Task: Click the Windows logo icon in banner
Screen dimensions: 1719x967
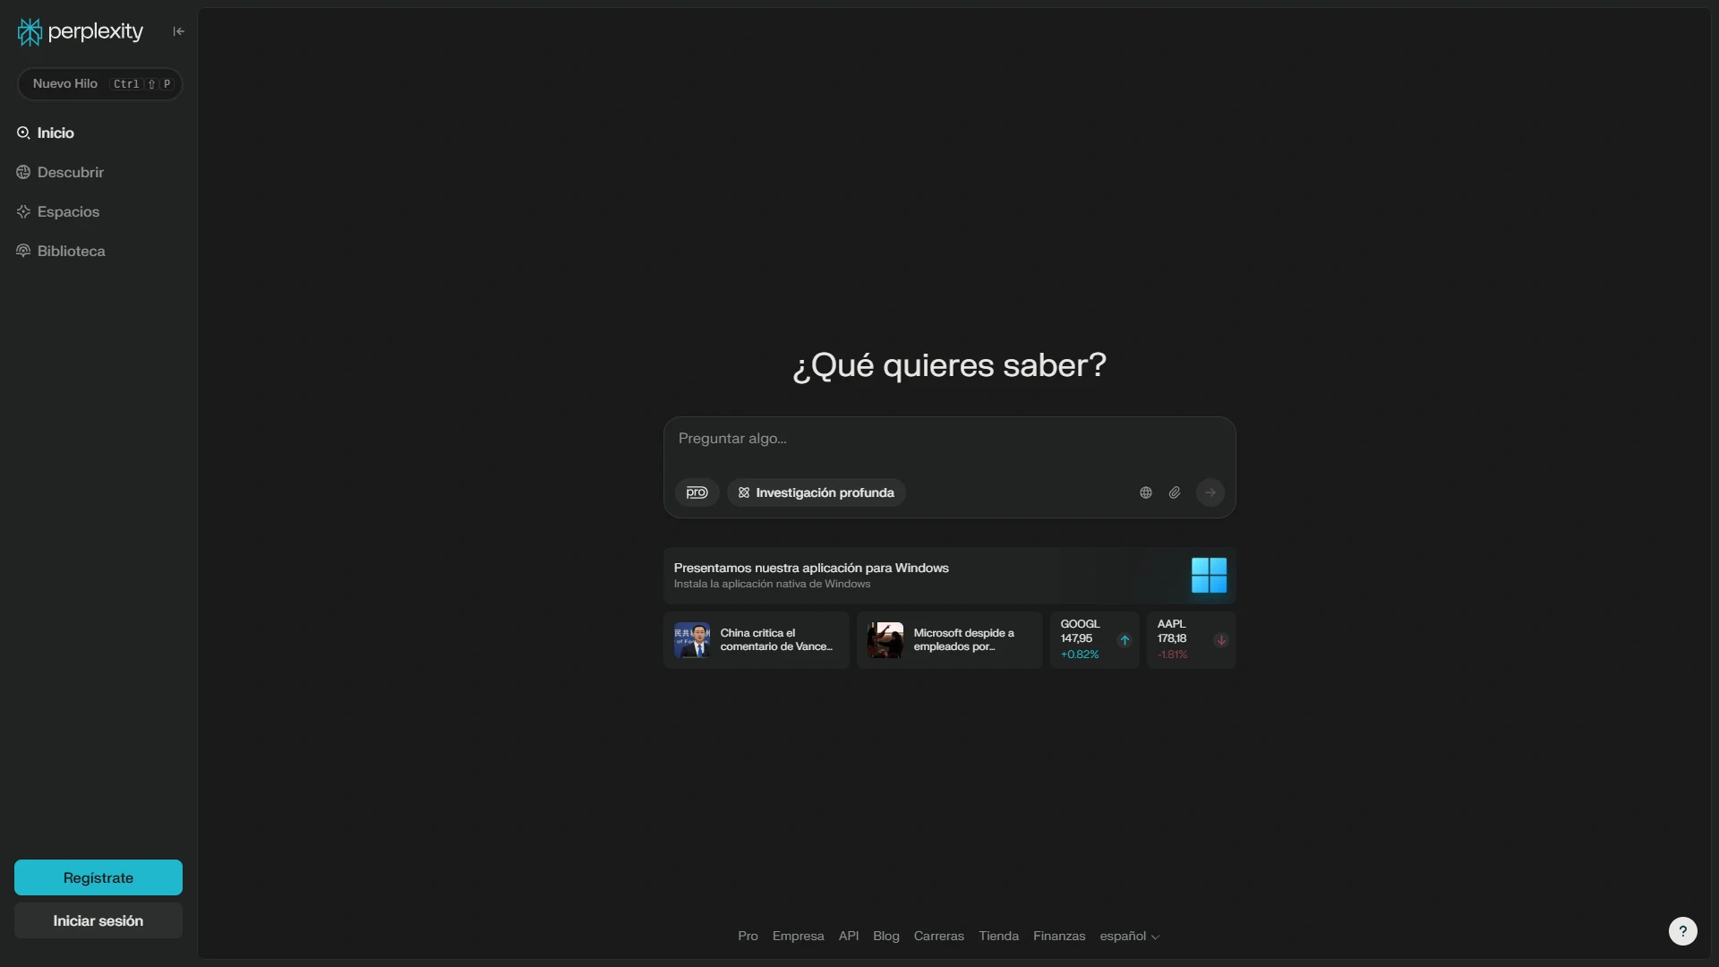Action: pyautogui.click(x=1209, y=575)
